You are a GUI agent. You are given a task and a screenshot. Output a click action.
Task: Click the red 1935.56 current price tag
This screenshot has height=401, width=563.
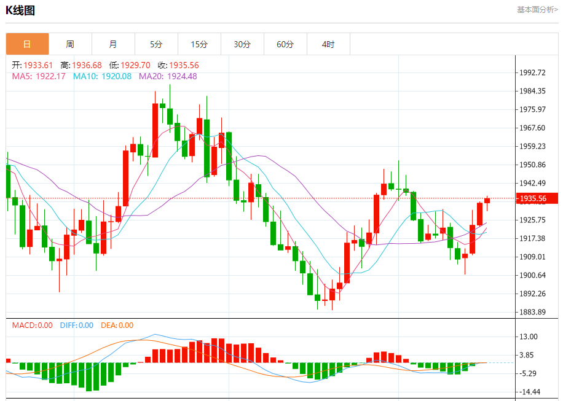coord(537,198)
